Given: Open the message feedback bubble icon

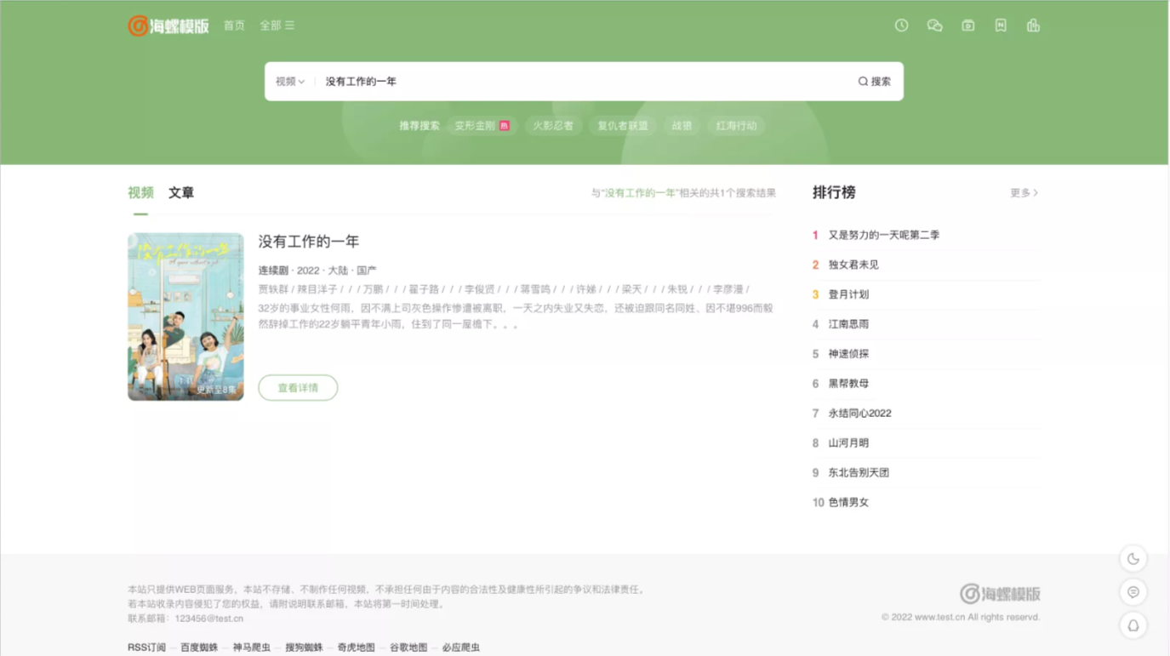Looking at the screenshot, I should click(1133, 592).
